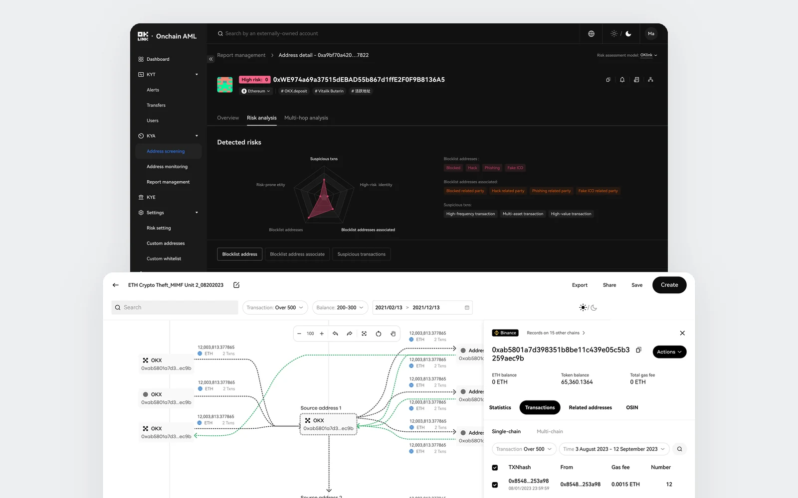Click the Search field in graph window
This screenshot has width=798, height=498.
point(175,308)
